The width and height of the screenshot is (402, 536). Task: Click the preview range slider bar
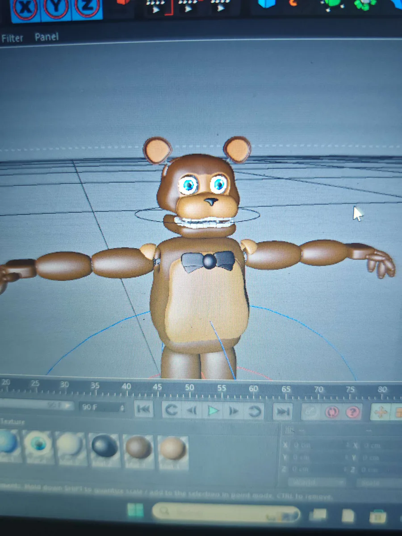coord(37,406)
